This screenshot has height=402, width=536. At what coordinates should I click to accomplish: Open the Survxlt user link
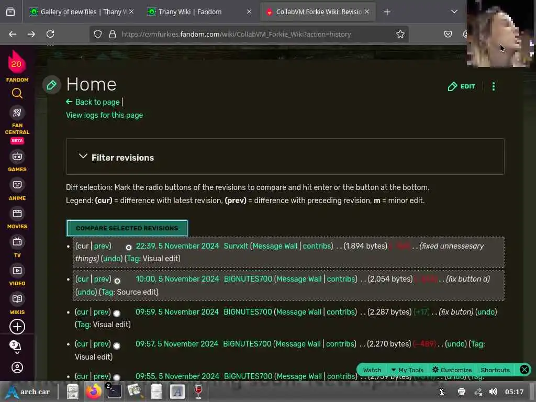236,246
